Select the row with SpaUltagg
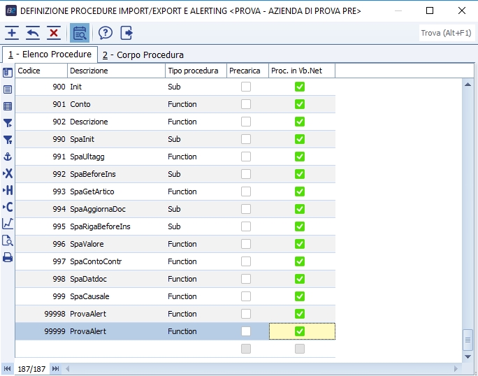 coord(175,157)
